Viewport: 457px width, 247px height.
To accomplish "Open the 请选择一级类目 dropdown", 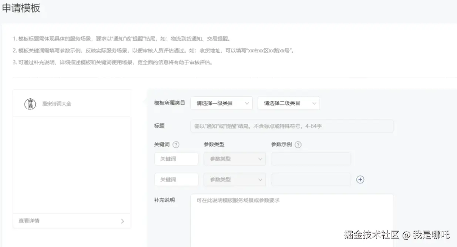I will pyautogui.click(x=221, y=103).
